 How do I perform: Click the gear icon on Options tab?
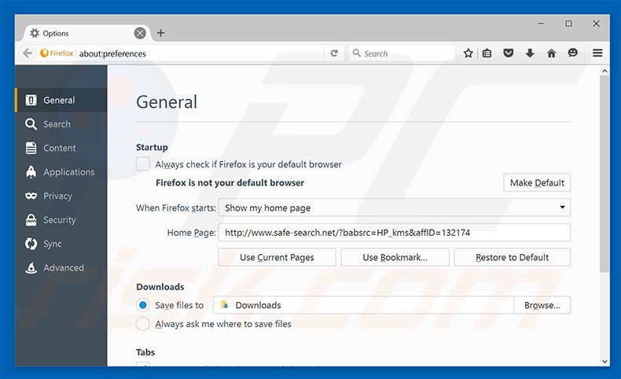(x=35, y=33)
